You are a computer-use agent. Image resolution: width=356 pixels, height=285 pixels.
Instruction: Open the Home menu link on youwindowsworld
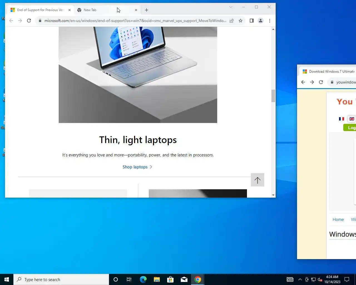338,220
